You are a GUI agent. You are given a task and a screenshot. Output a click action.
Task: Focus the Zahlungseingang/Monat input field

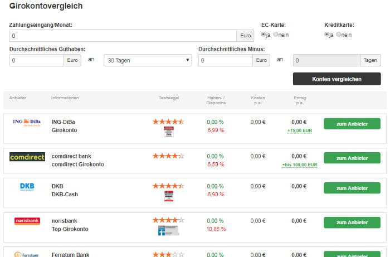click(x=123, y=36)
